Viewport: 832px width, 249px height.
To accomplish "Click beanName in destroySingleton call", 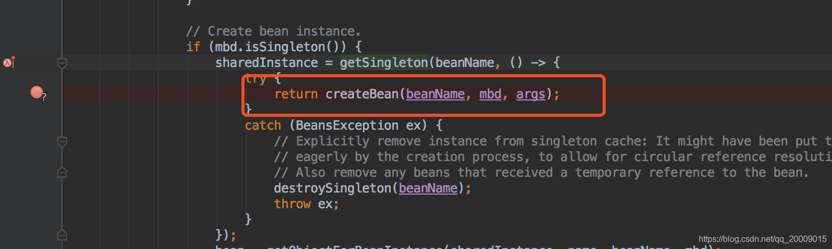I will pos(428,188).
